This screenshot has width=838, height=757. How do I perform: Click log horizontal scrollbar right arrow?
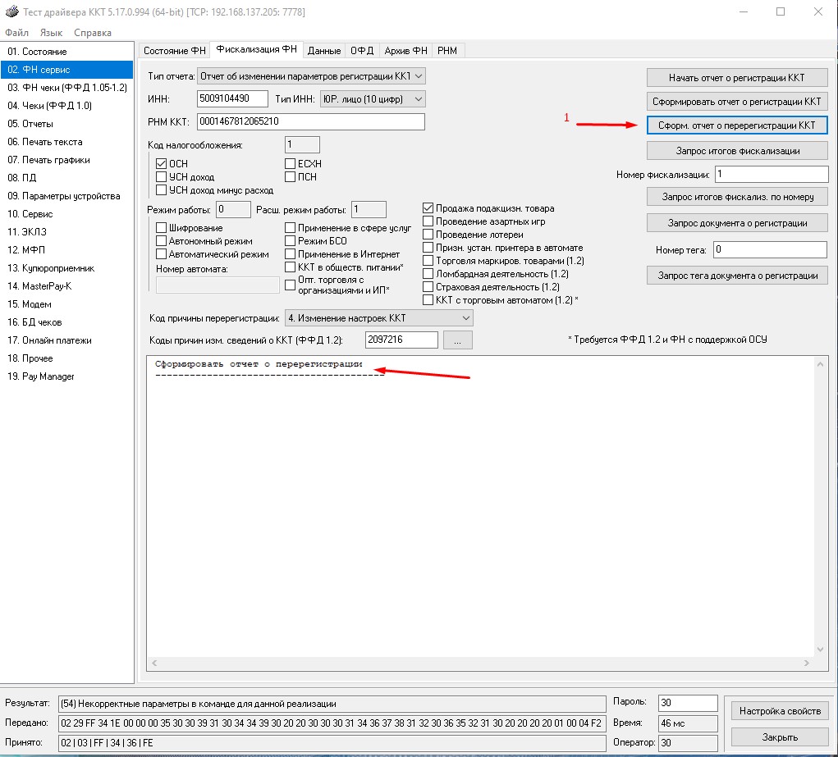click(x=807, y=663)
